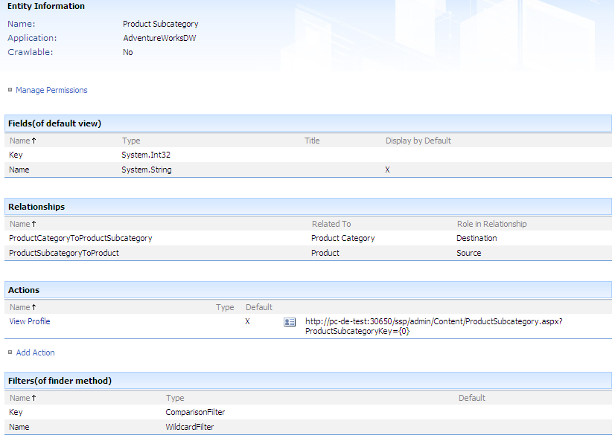Click sort arrow beside Name in Fields table
Screen dimensions: 615x441
(x=34, y=141)
